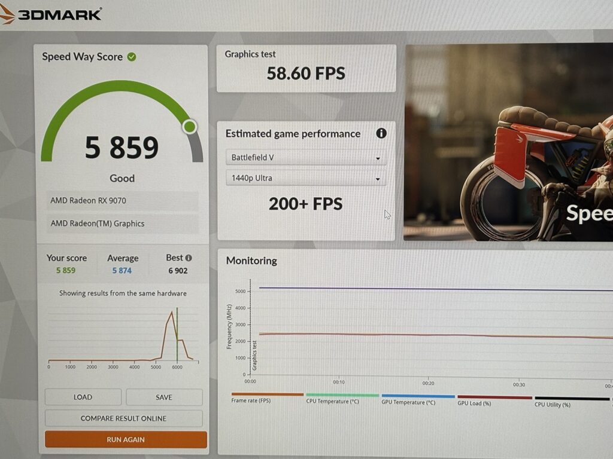Hide the GPU Load (%) legend series
The image size is (613, 459).
[x=474, y=403]
